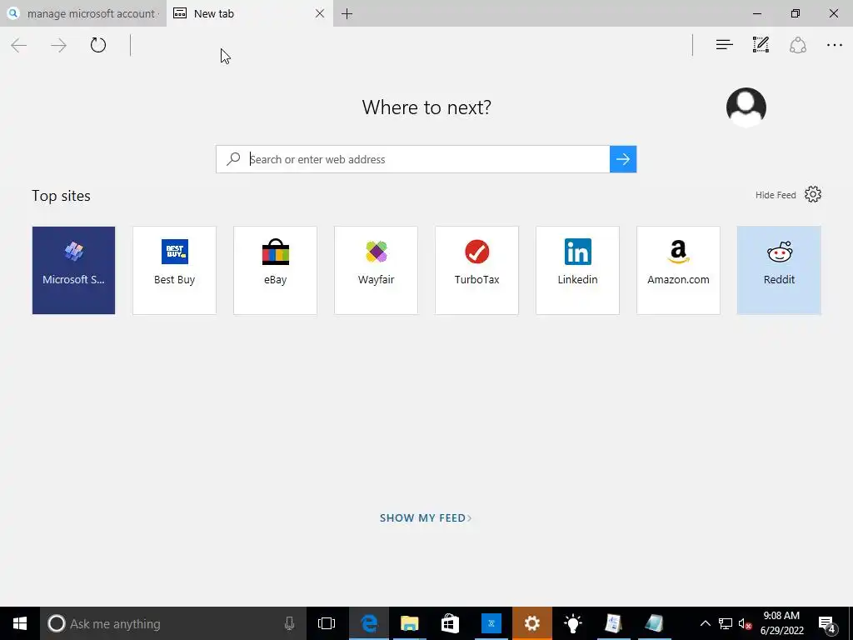Click the user profile avatar
This screenshot has height=640, width=853.
(746, 107)
